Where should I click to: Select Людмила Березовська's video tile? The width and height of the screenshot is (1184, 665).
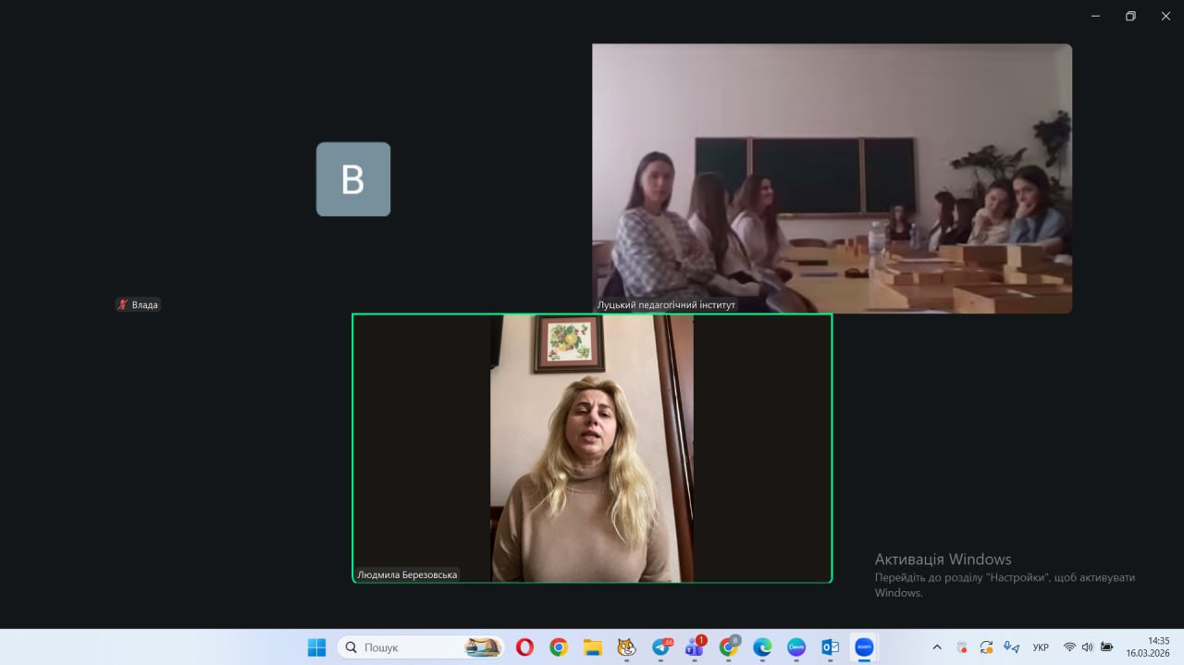(x=592, y=449)
